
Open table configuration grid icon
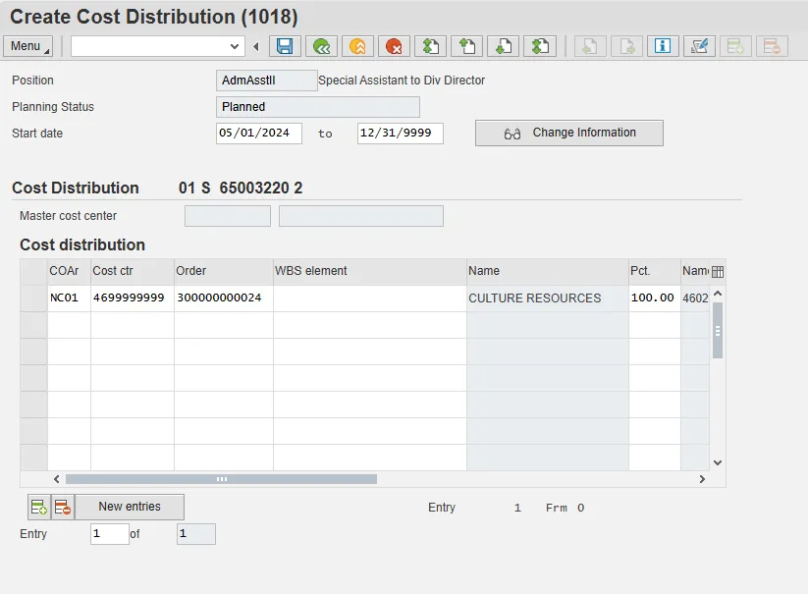717,272
